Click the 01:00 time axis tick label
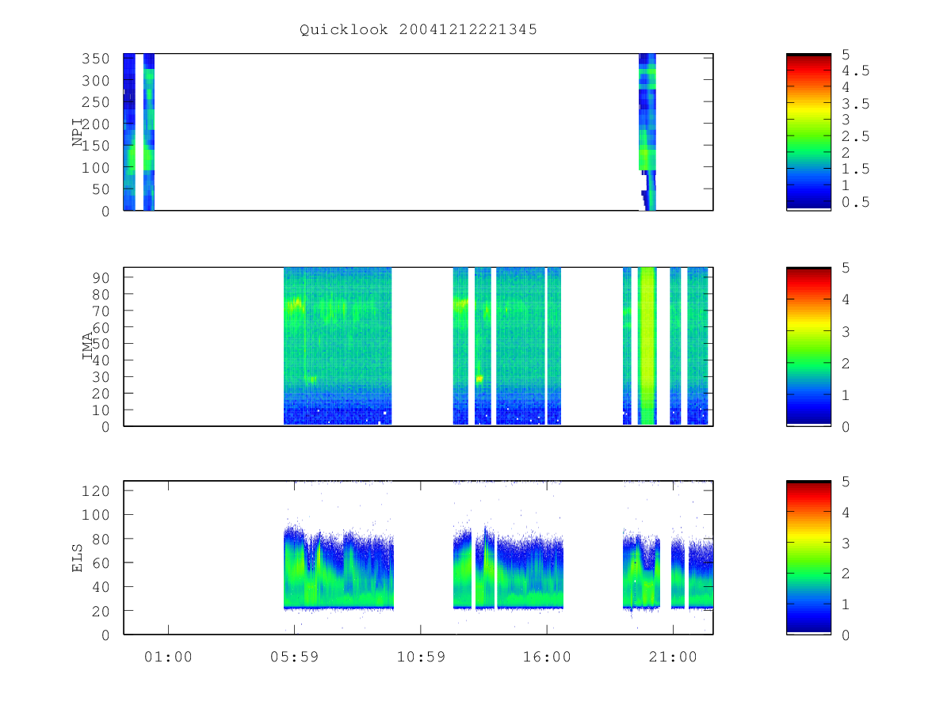Screen dimensions: 951x713 (168, 657)
